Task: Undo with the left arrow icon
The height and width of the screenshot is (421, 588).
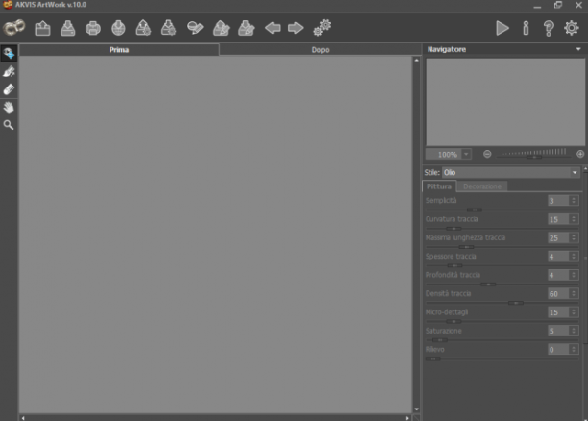Action: 273,28
